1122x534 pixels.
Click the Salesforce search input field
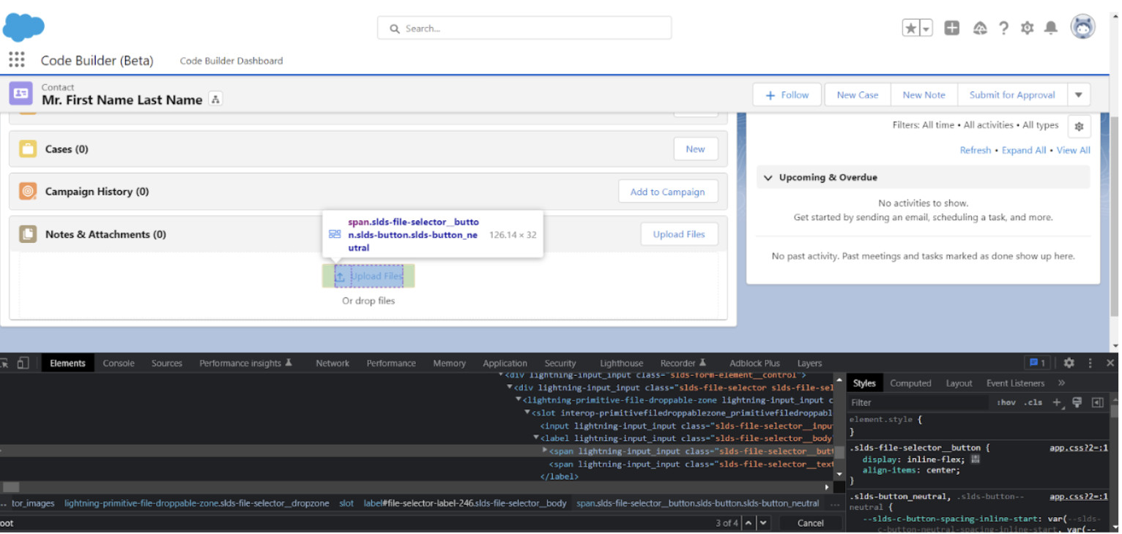click(x=524, y=29)
